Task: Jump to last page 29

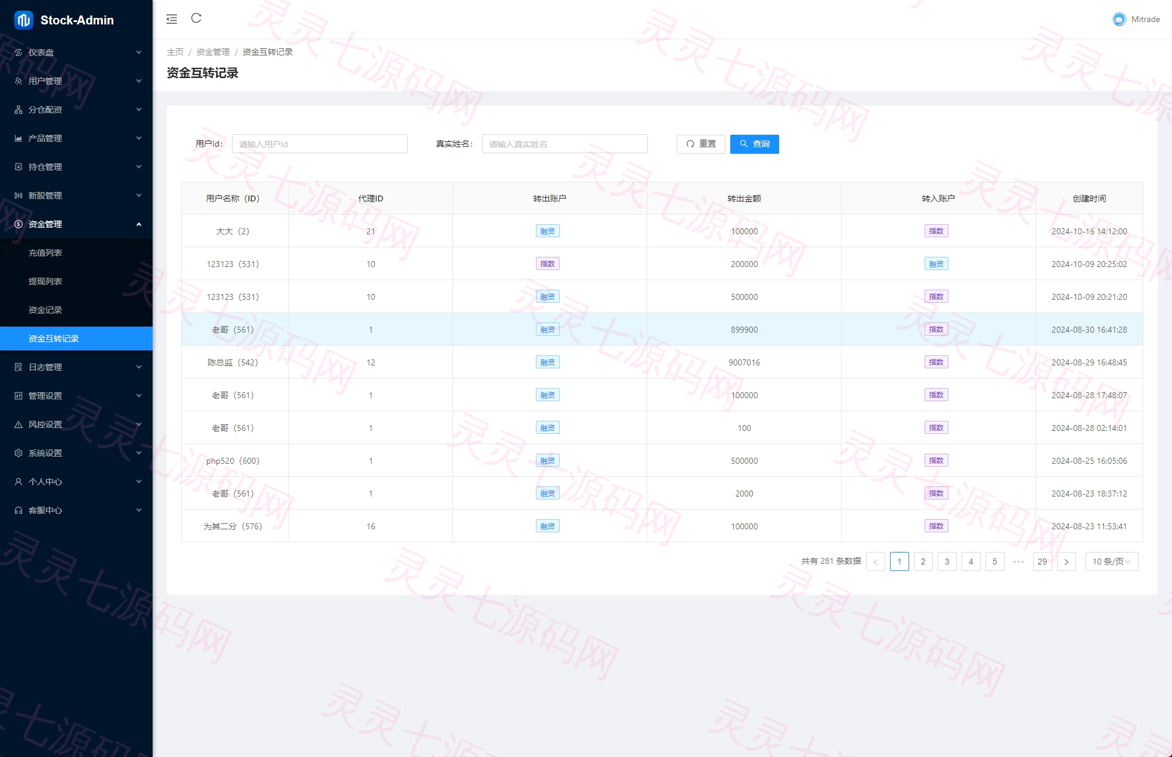Action: coord(1043,561)
